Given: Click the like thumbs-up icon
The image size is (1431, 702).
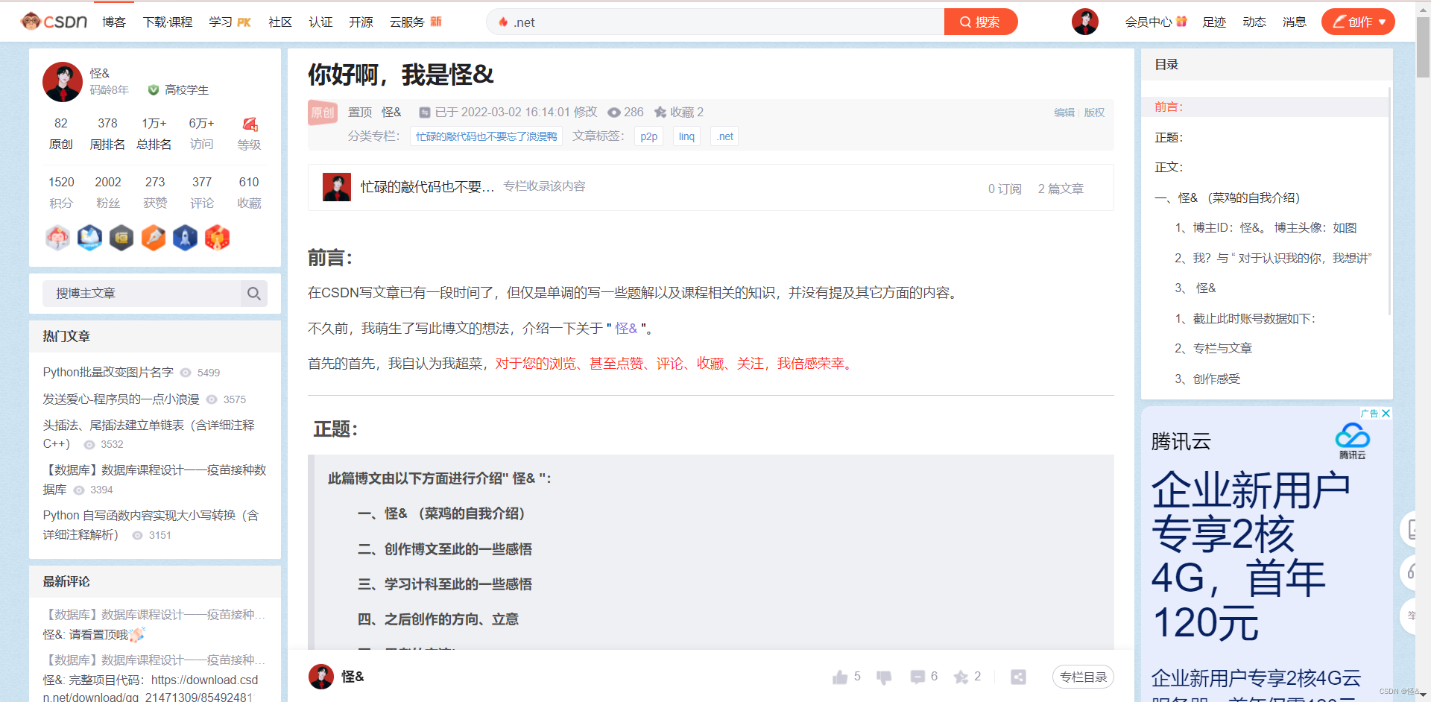Looking at the screenshot, I should (x=841, y=677).
